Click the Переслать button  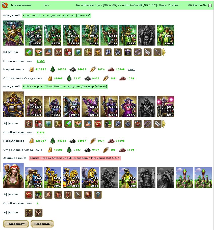(x=42, y=224)
